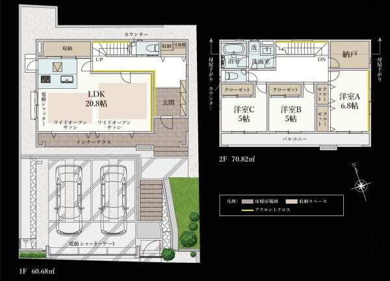Click the bathtub symbol in 浴室
This screenshot has height=281, width=390.
[x=233, y=49]
